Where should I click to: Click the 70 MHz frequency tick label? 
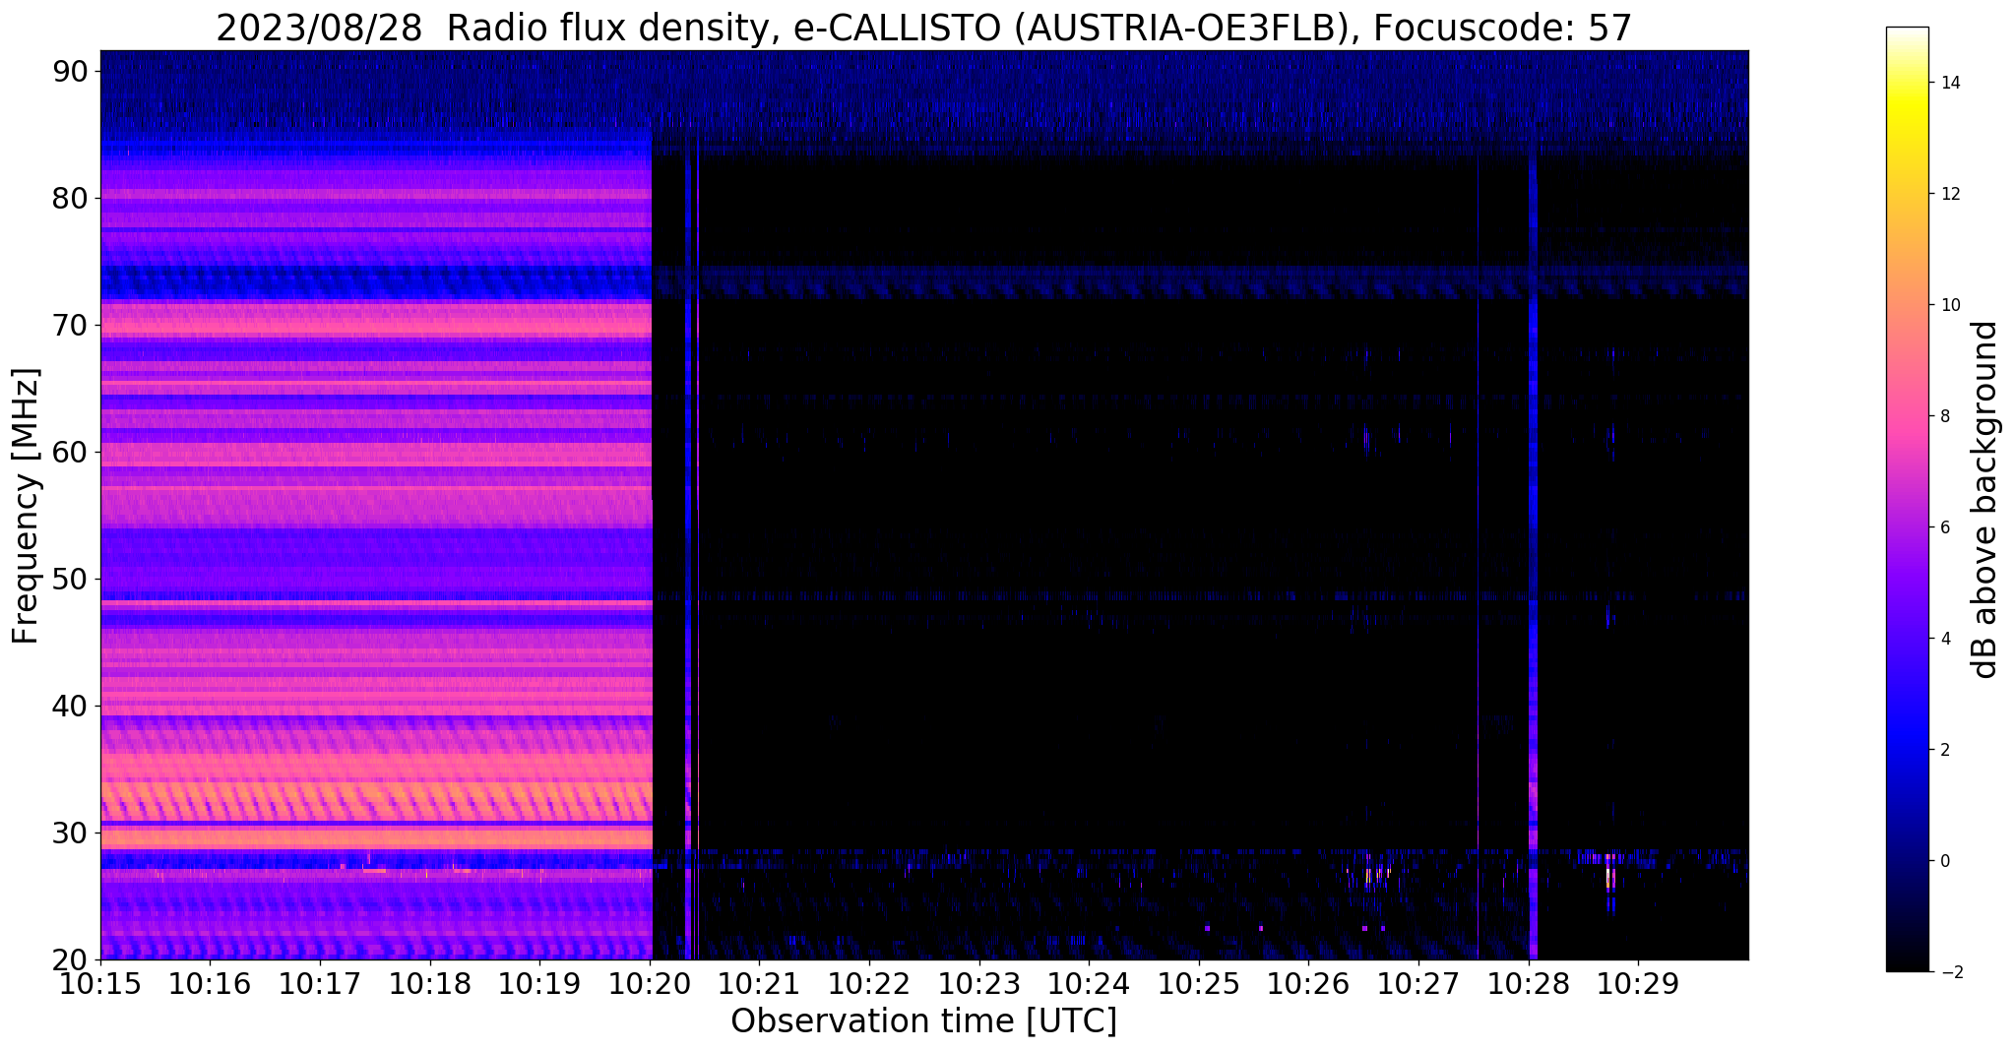click(72, 325)
